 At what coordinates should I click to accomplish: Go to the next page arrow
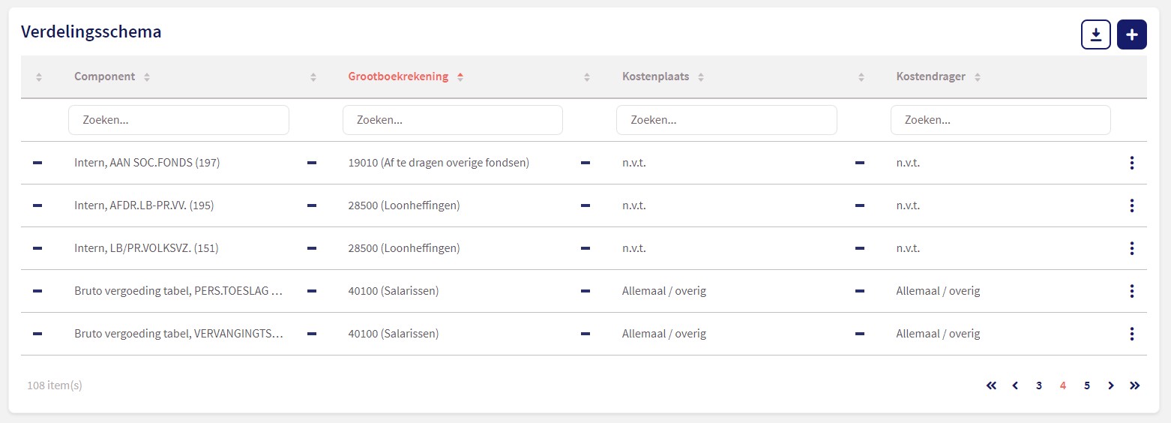[1111, 385]
